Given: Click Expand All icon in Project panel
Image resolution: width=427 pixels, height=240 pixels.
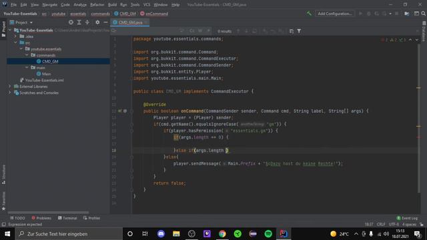Looking at the screenshot, I should [79, 22].
